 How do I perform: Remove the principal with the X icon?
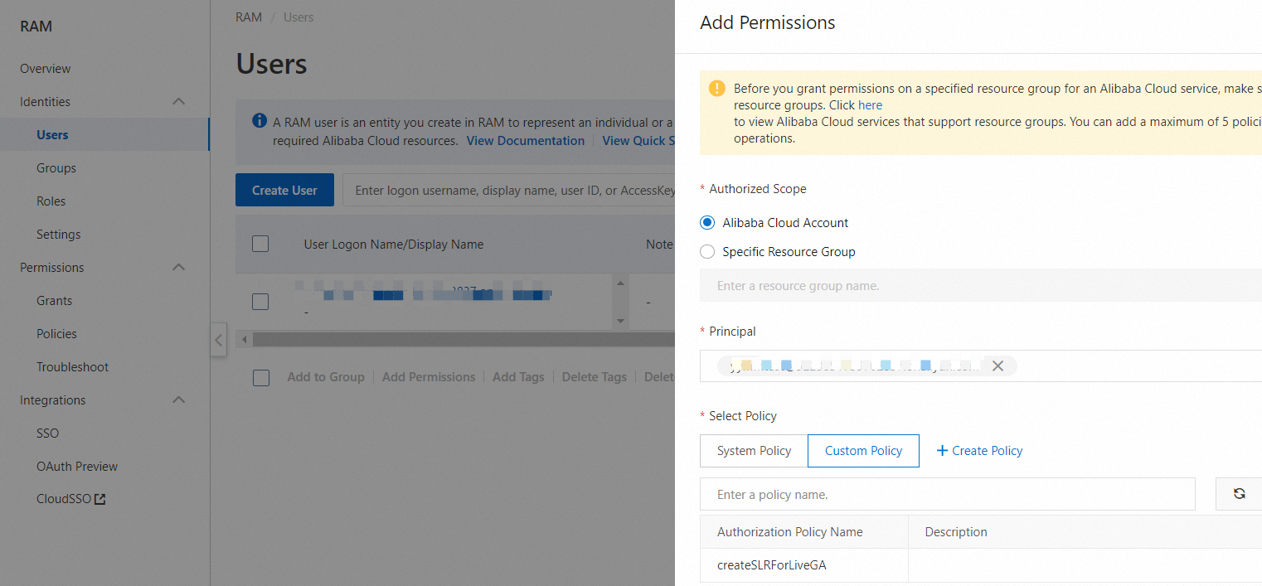click(997, 366)
